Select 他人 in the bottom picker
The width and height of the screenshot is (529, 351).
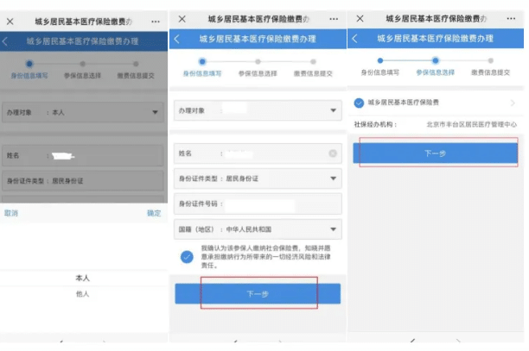[x=83, y=294]
